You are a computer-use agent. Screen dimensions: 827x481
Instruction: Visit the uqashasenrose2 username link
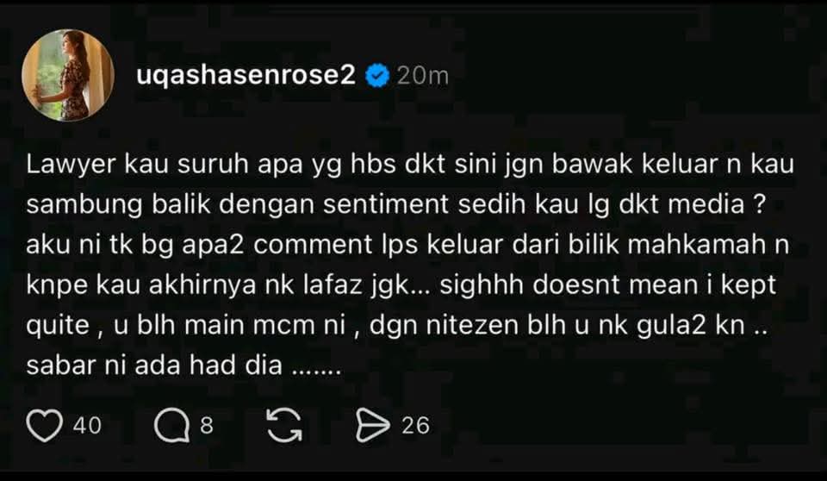(246, 76)
